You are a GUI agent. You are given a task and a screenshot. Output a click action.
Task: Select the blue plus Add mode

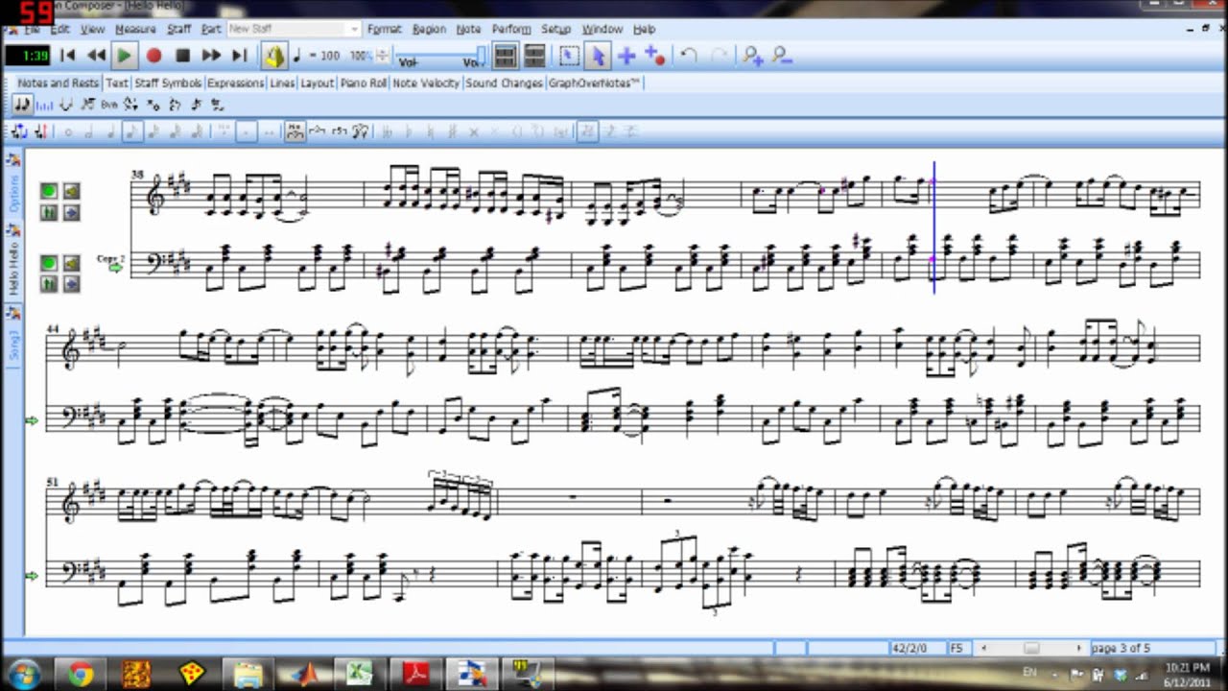tap(626, 56)
